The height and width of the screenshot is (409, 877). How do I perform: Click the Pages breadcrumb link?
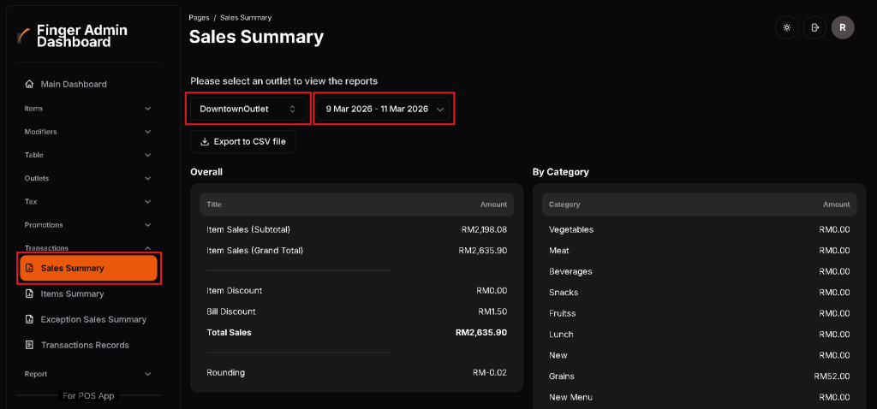(x=199, y=17)
